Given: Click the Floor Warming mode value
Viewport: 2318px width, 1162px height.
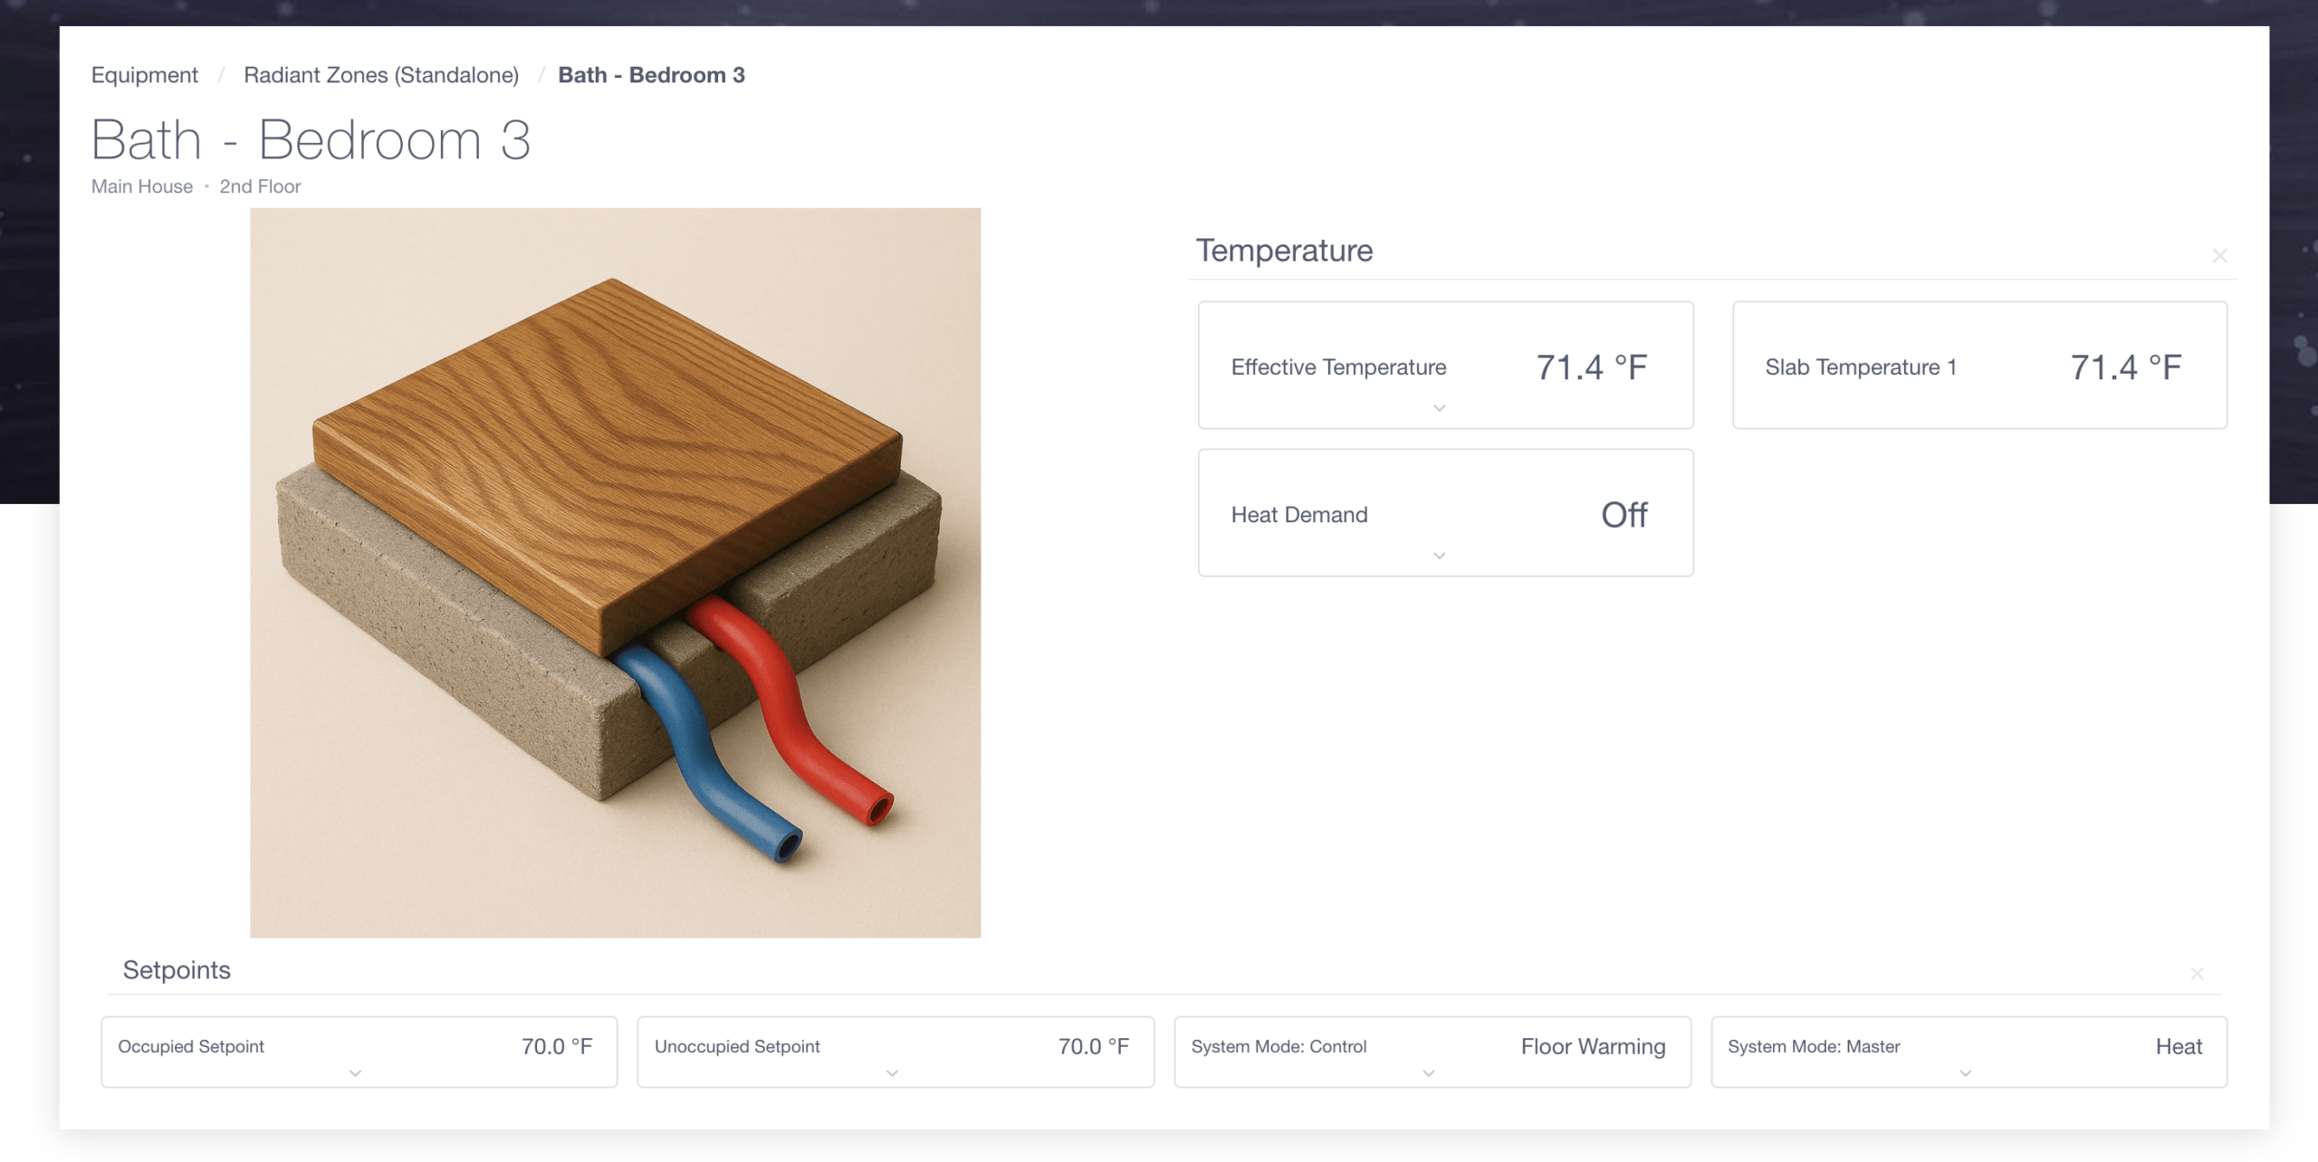Looking at the screenshot, I should (1593, 1047).
